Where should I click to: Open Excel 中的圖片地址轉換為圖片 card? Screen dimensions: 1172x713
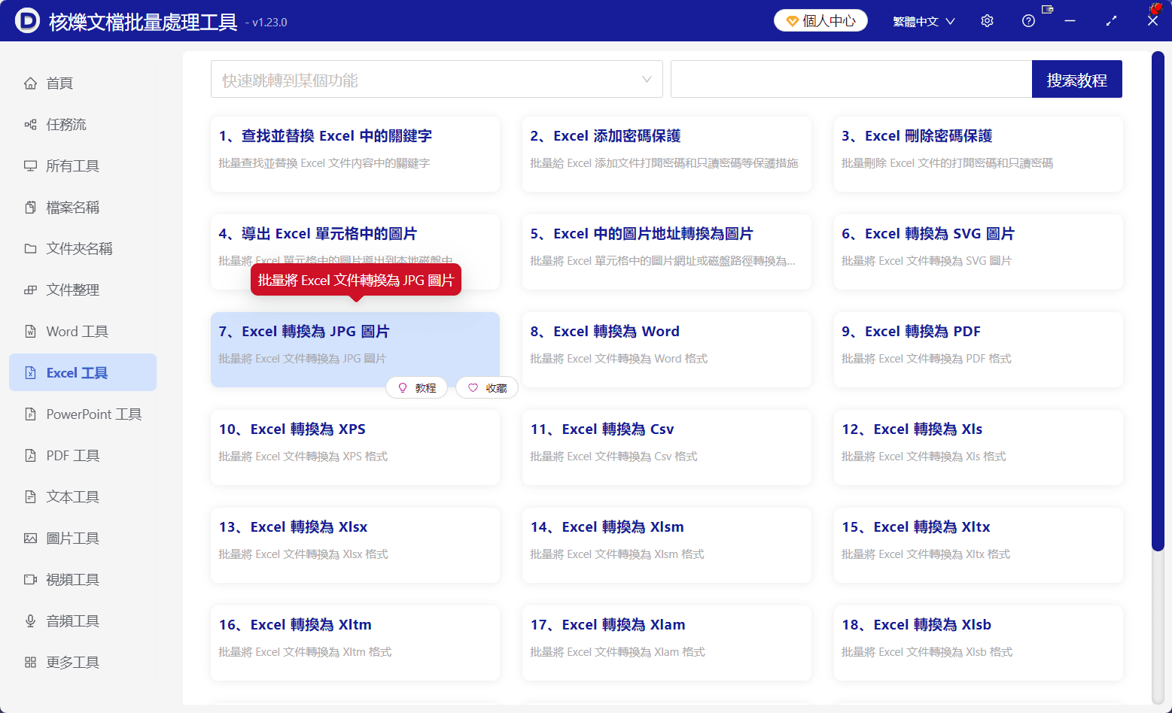click(x=667, y=252)
